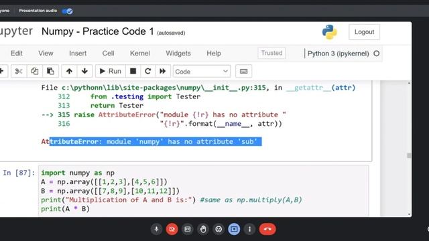This screenshot has width=429, height=241.
Task: Click the Jupyter logo text
Action: [16, 31]
